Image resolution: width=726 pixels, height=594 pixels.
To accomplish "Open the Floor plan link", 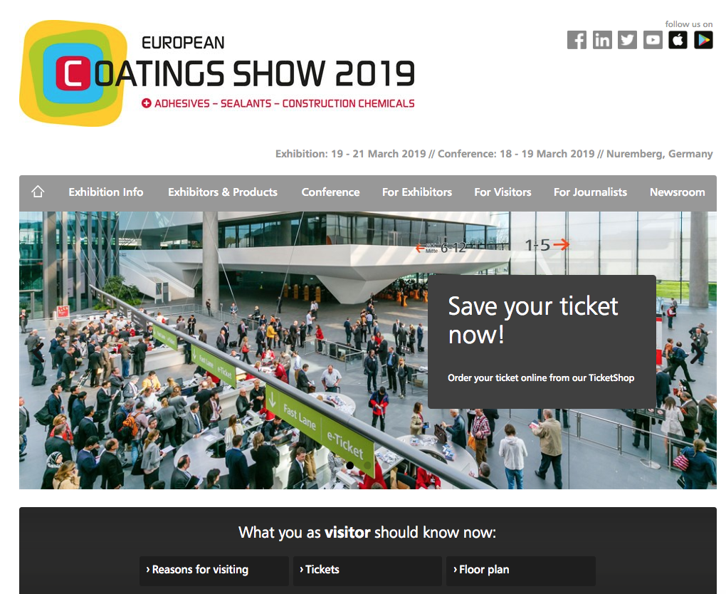I will (x=521, y=570).
